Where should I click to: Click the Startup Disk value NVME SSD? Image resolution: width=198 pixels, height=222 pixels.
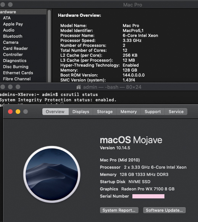coord(139,182)
